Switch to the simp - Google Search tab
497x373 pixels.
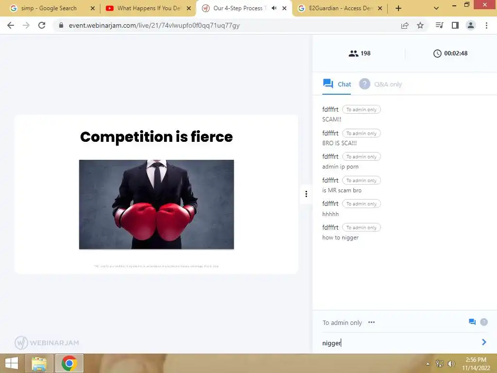pos(49,8)
